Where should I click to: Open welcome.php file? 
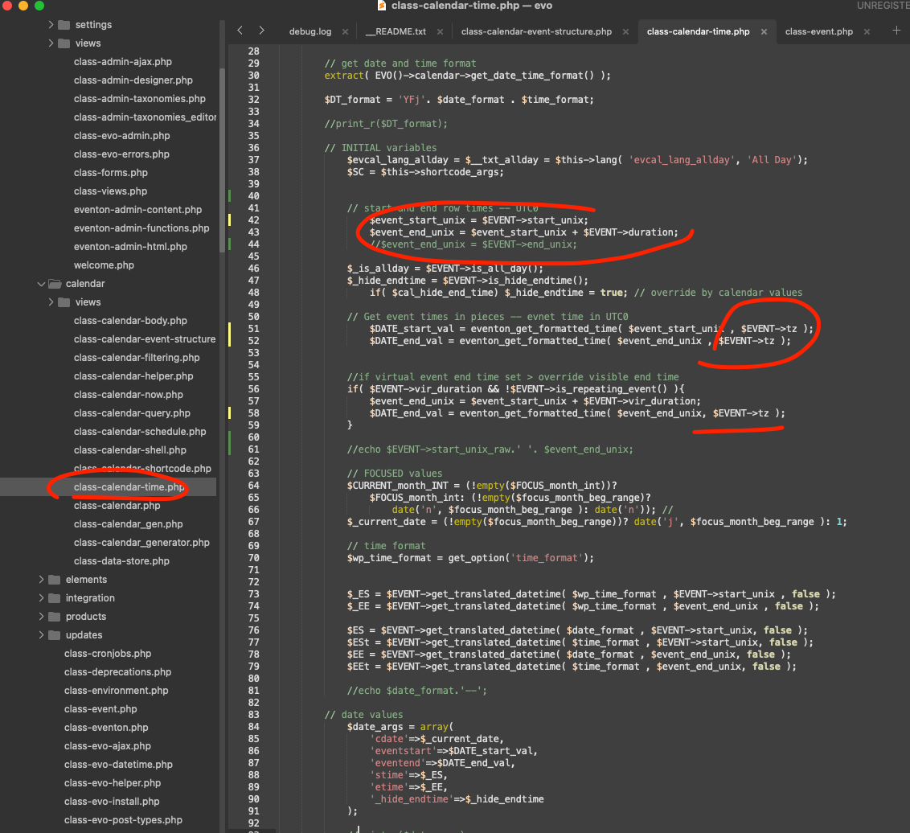point(104,265)
